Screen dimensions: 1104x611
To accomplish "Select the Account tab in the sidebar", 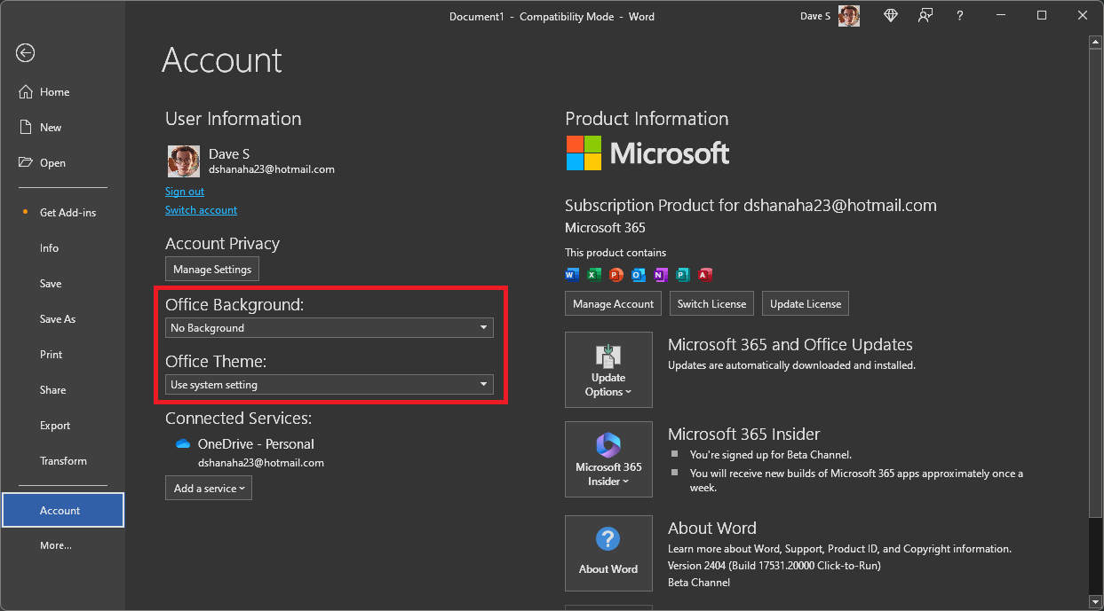I will pyautogui.click(x=60, y=510).
